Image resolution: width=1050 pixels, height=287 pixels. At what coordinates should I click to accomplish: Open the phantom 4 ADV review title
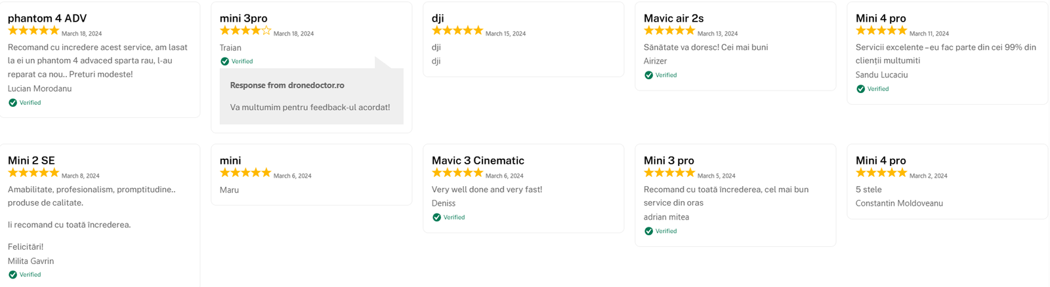point(47,18)
